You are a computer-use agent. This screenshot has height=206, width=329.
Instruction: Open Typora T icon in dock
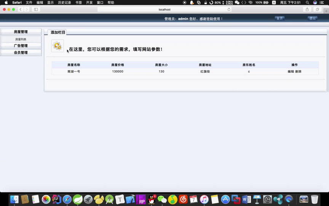(x=120, y=199)
